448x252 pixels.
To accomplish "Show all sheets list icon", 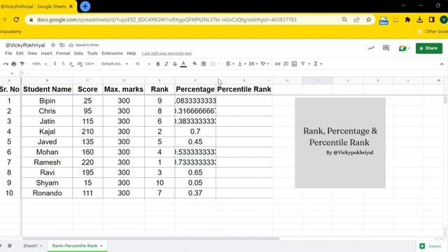I will [9, 246].
